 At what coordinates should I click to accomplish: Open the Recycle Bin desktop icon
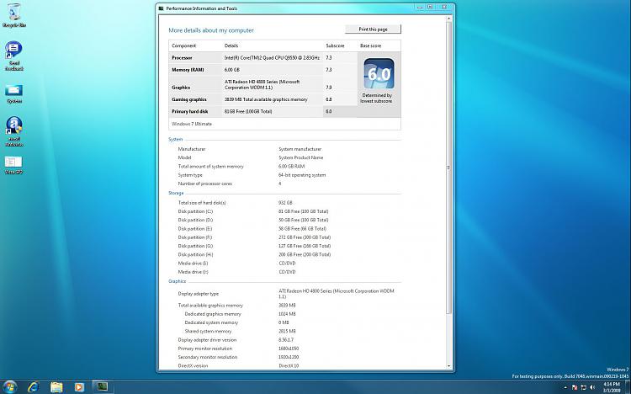point(14,15)
